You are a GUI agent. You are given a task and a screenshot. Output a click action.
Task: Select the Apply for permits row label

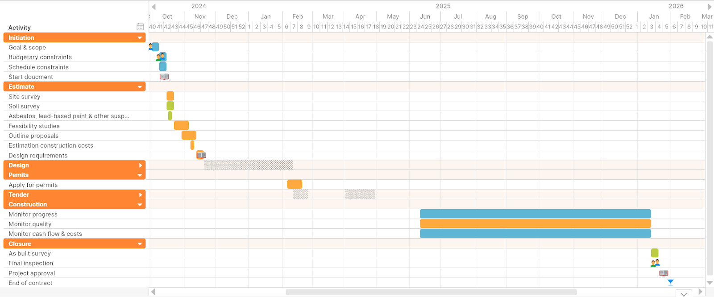coord(33,185)
